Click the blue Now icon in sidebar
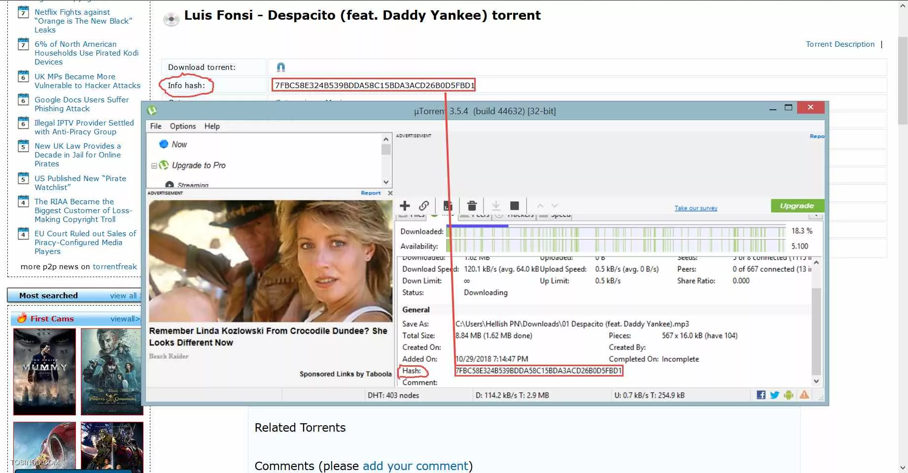 click(x=164, y=144)
